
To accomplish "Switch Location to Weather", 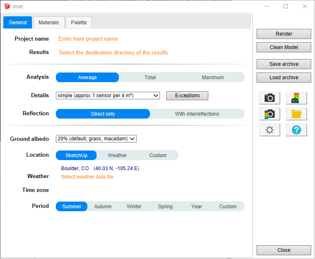I will pyautogui.click(x=117, y=155).
